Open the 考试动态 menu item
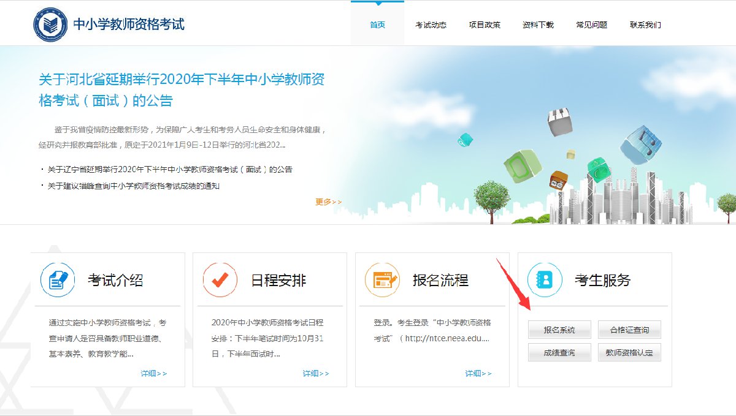This screenshot has height=416, width=736. coord(431,25)
